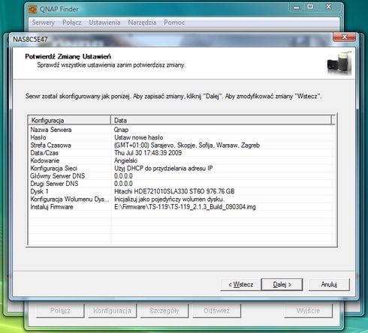Open the Ustawienia menu
The height and width of the screenshot is (333, 368).
click(x=104, y=22)
